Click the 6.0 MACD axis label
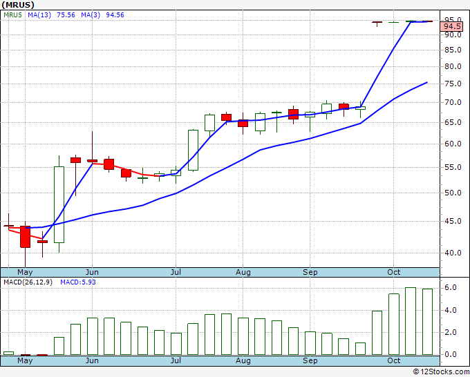This screenshot has height=377, width=470. pyautogui.click(x=451, y=288)
